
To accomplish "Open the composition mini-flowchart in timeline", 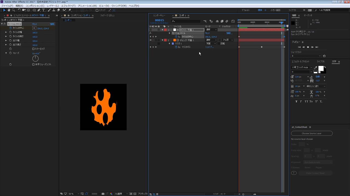I will 205,21.
